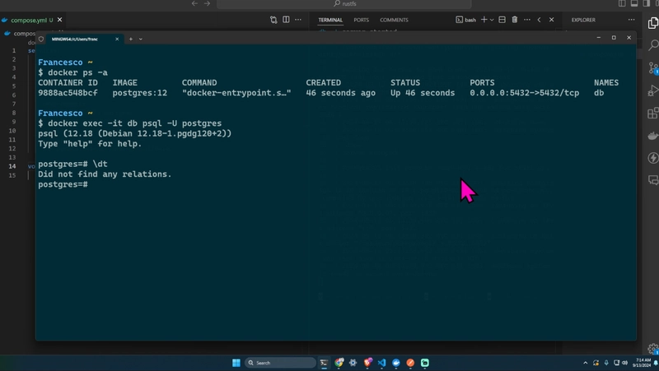
Task: Close VS Code terminal panel
Action: (551, 19)
